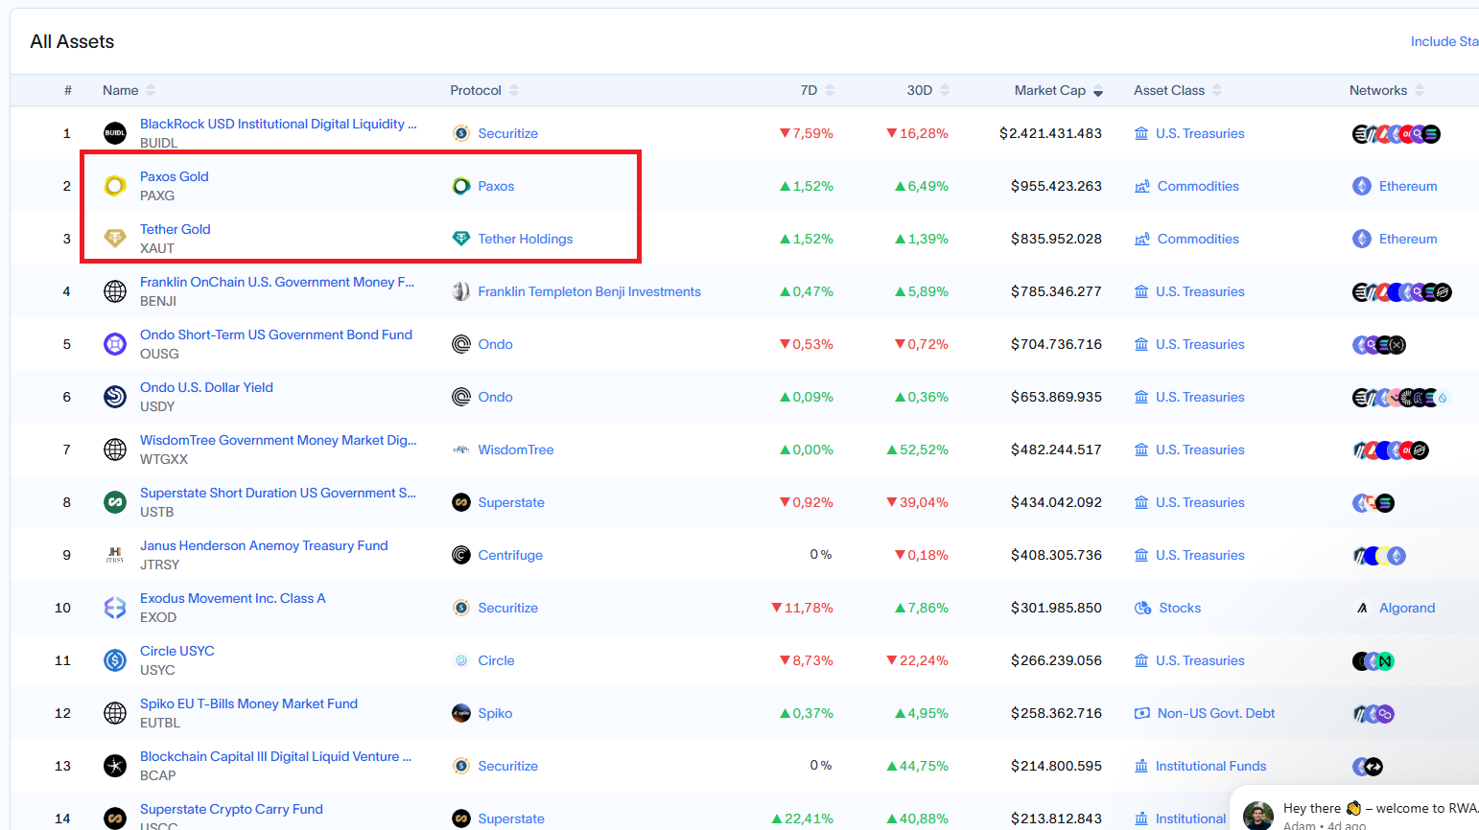Click the OUSG token icon

[x=115, y=344]
